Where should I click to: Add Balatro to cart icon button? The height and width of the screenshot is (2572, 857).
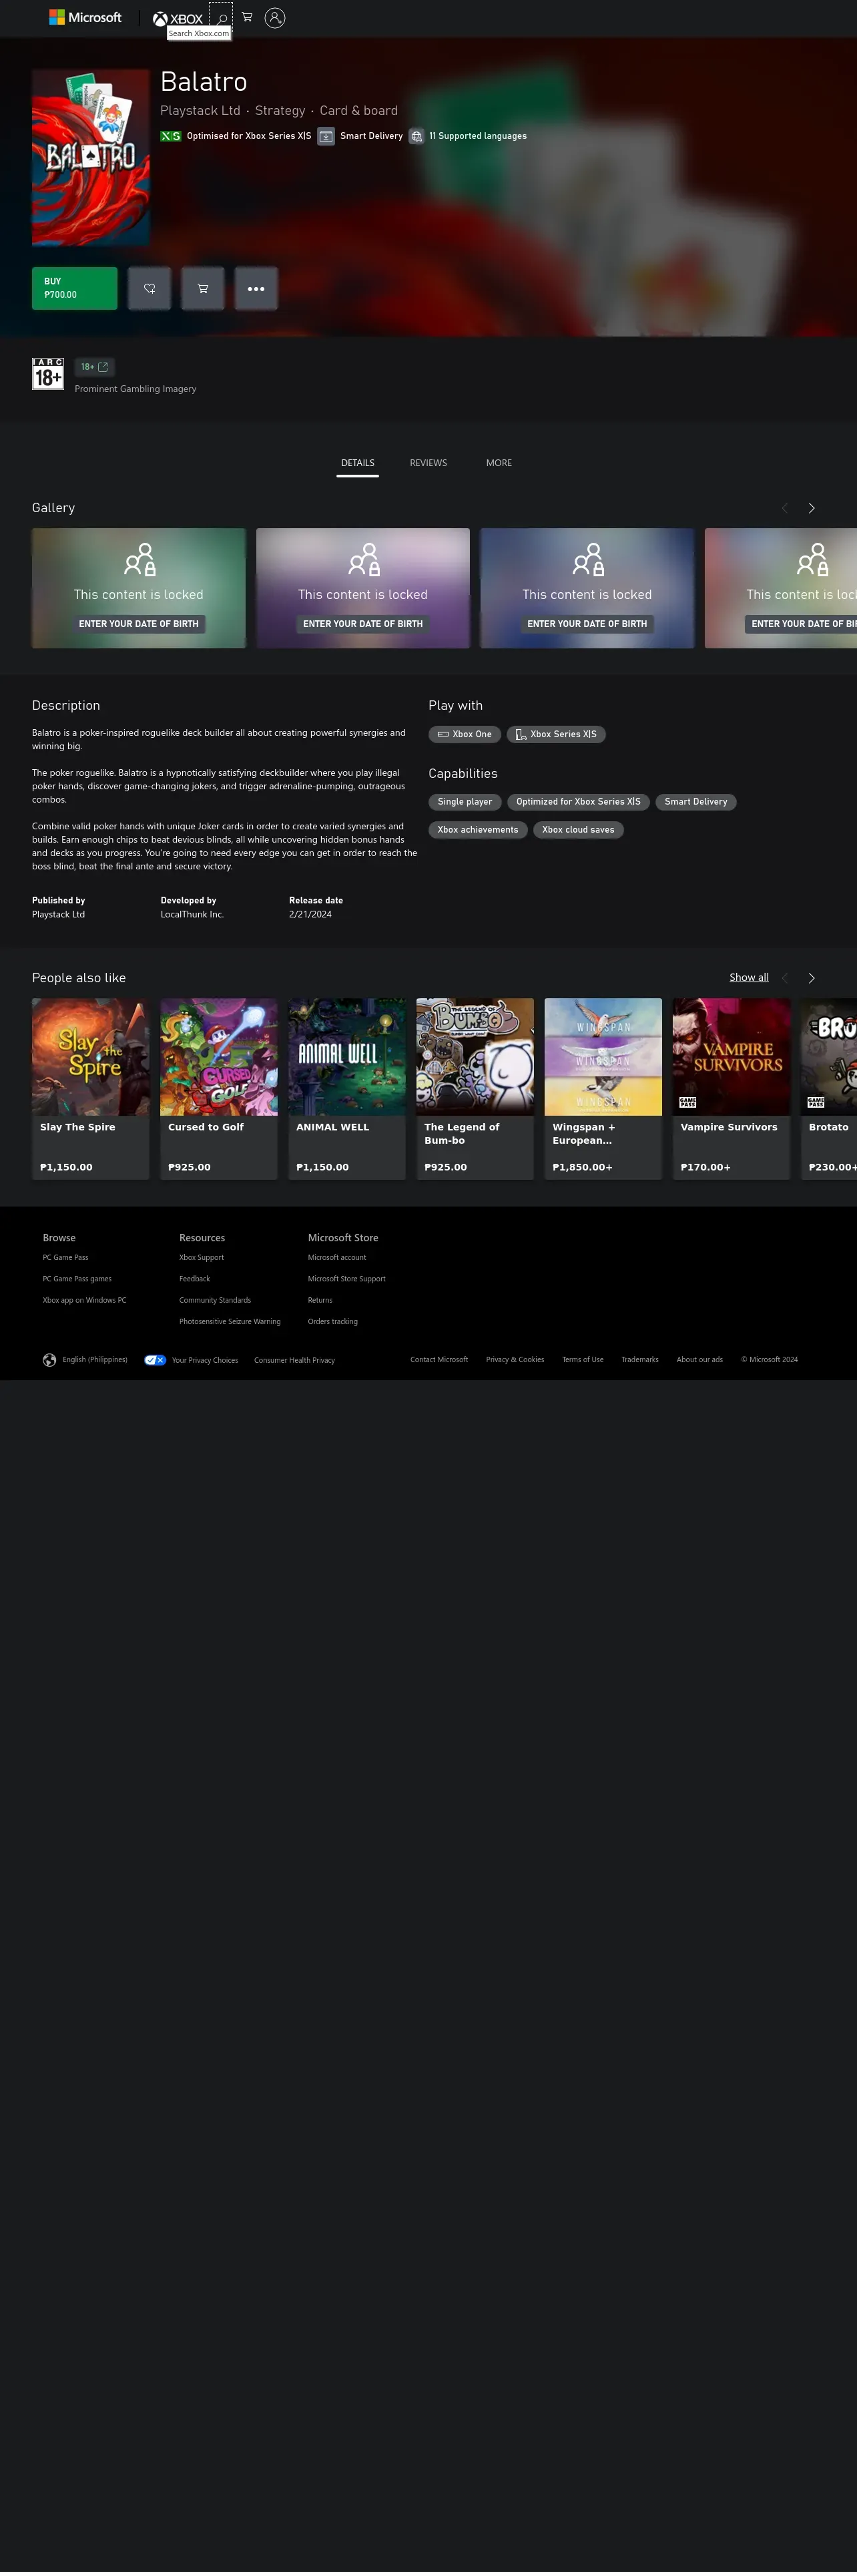(x=202, y=288)
